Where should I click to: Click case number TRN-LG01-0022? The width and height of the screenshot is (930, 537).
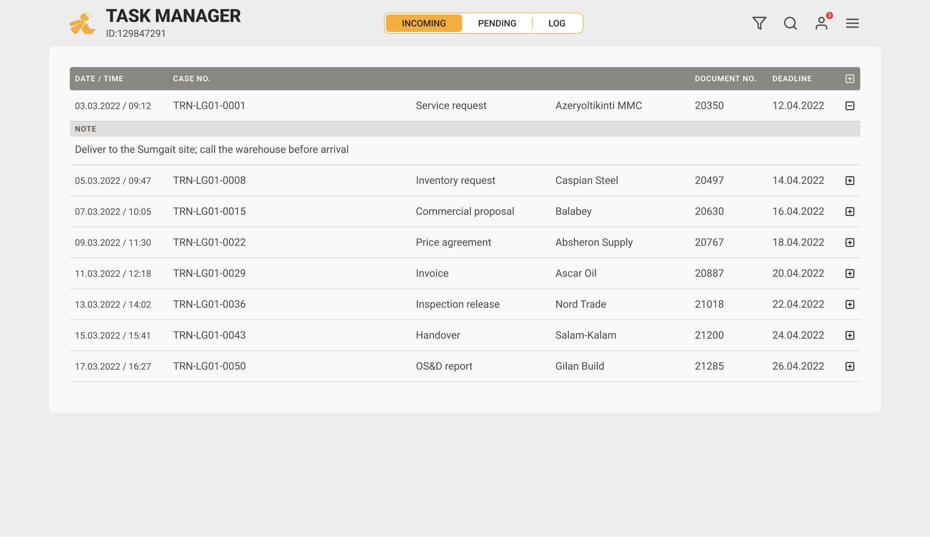[209, 242]
